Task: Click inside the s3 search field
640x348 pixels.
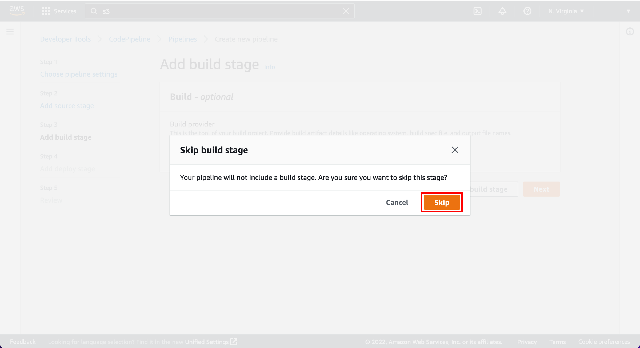Action: tap(220, 11)
